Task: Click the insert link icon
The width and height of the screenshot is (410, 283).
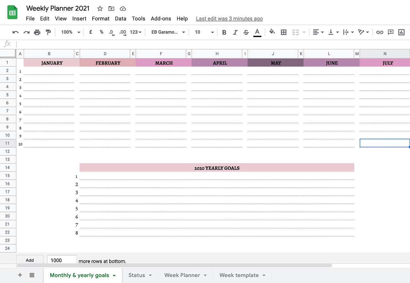Action: point(380,32)
